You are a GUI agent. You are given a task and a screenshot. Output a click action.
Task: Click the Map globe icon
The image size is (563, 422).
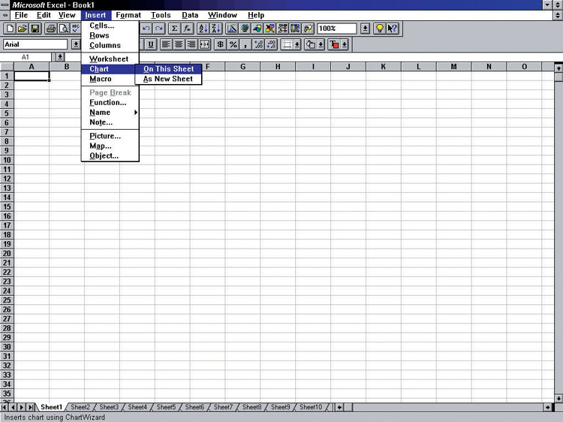[245, 29]
